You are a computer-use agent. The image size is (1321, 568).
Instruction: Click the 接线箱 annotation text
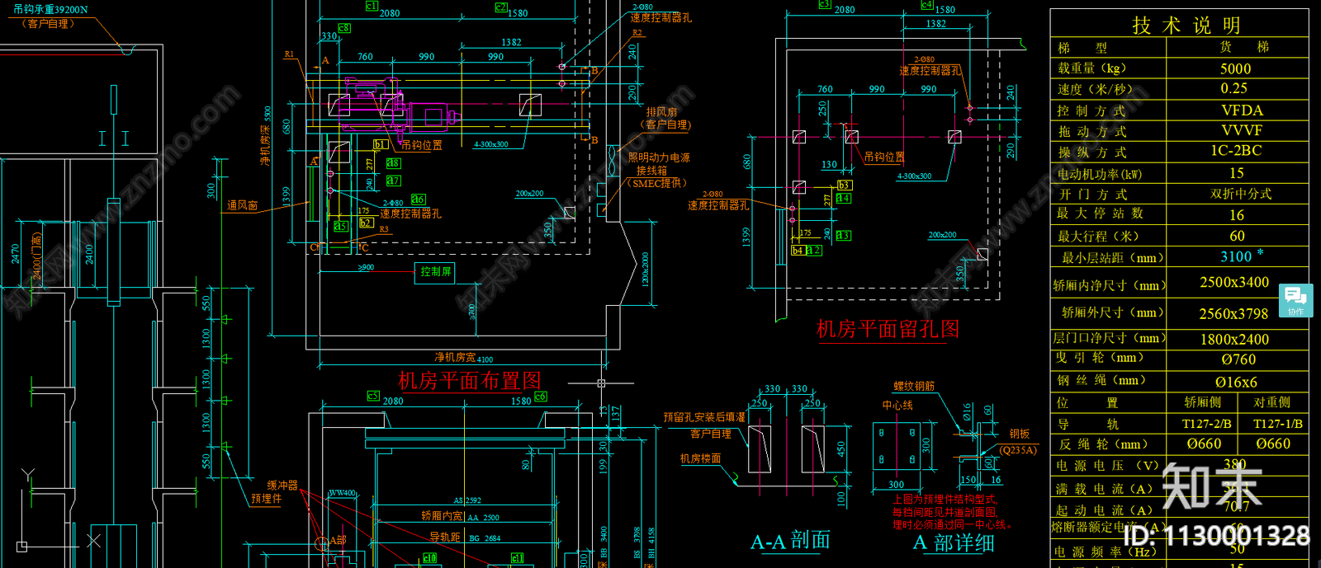coord(651,171)
